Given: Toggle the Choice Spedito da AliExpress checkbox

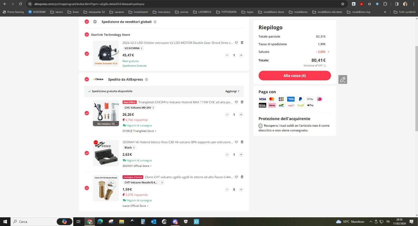Looking at the screenshot, I should [87, 79].
